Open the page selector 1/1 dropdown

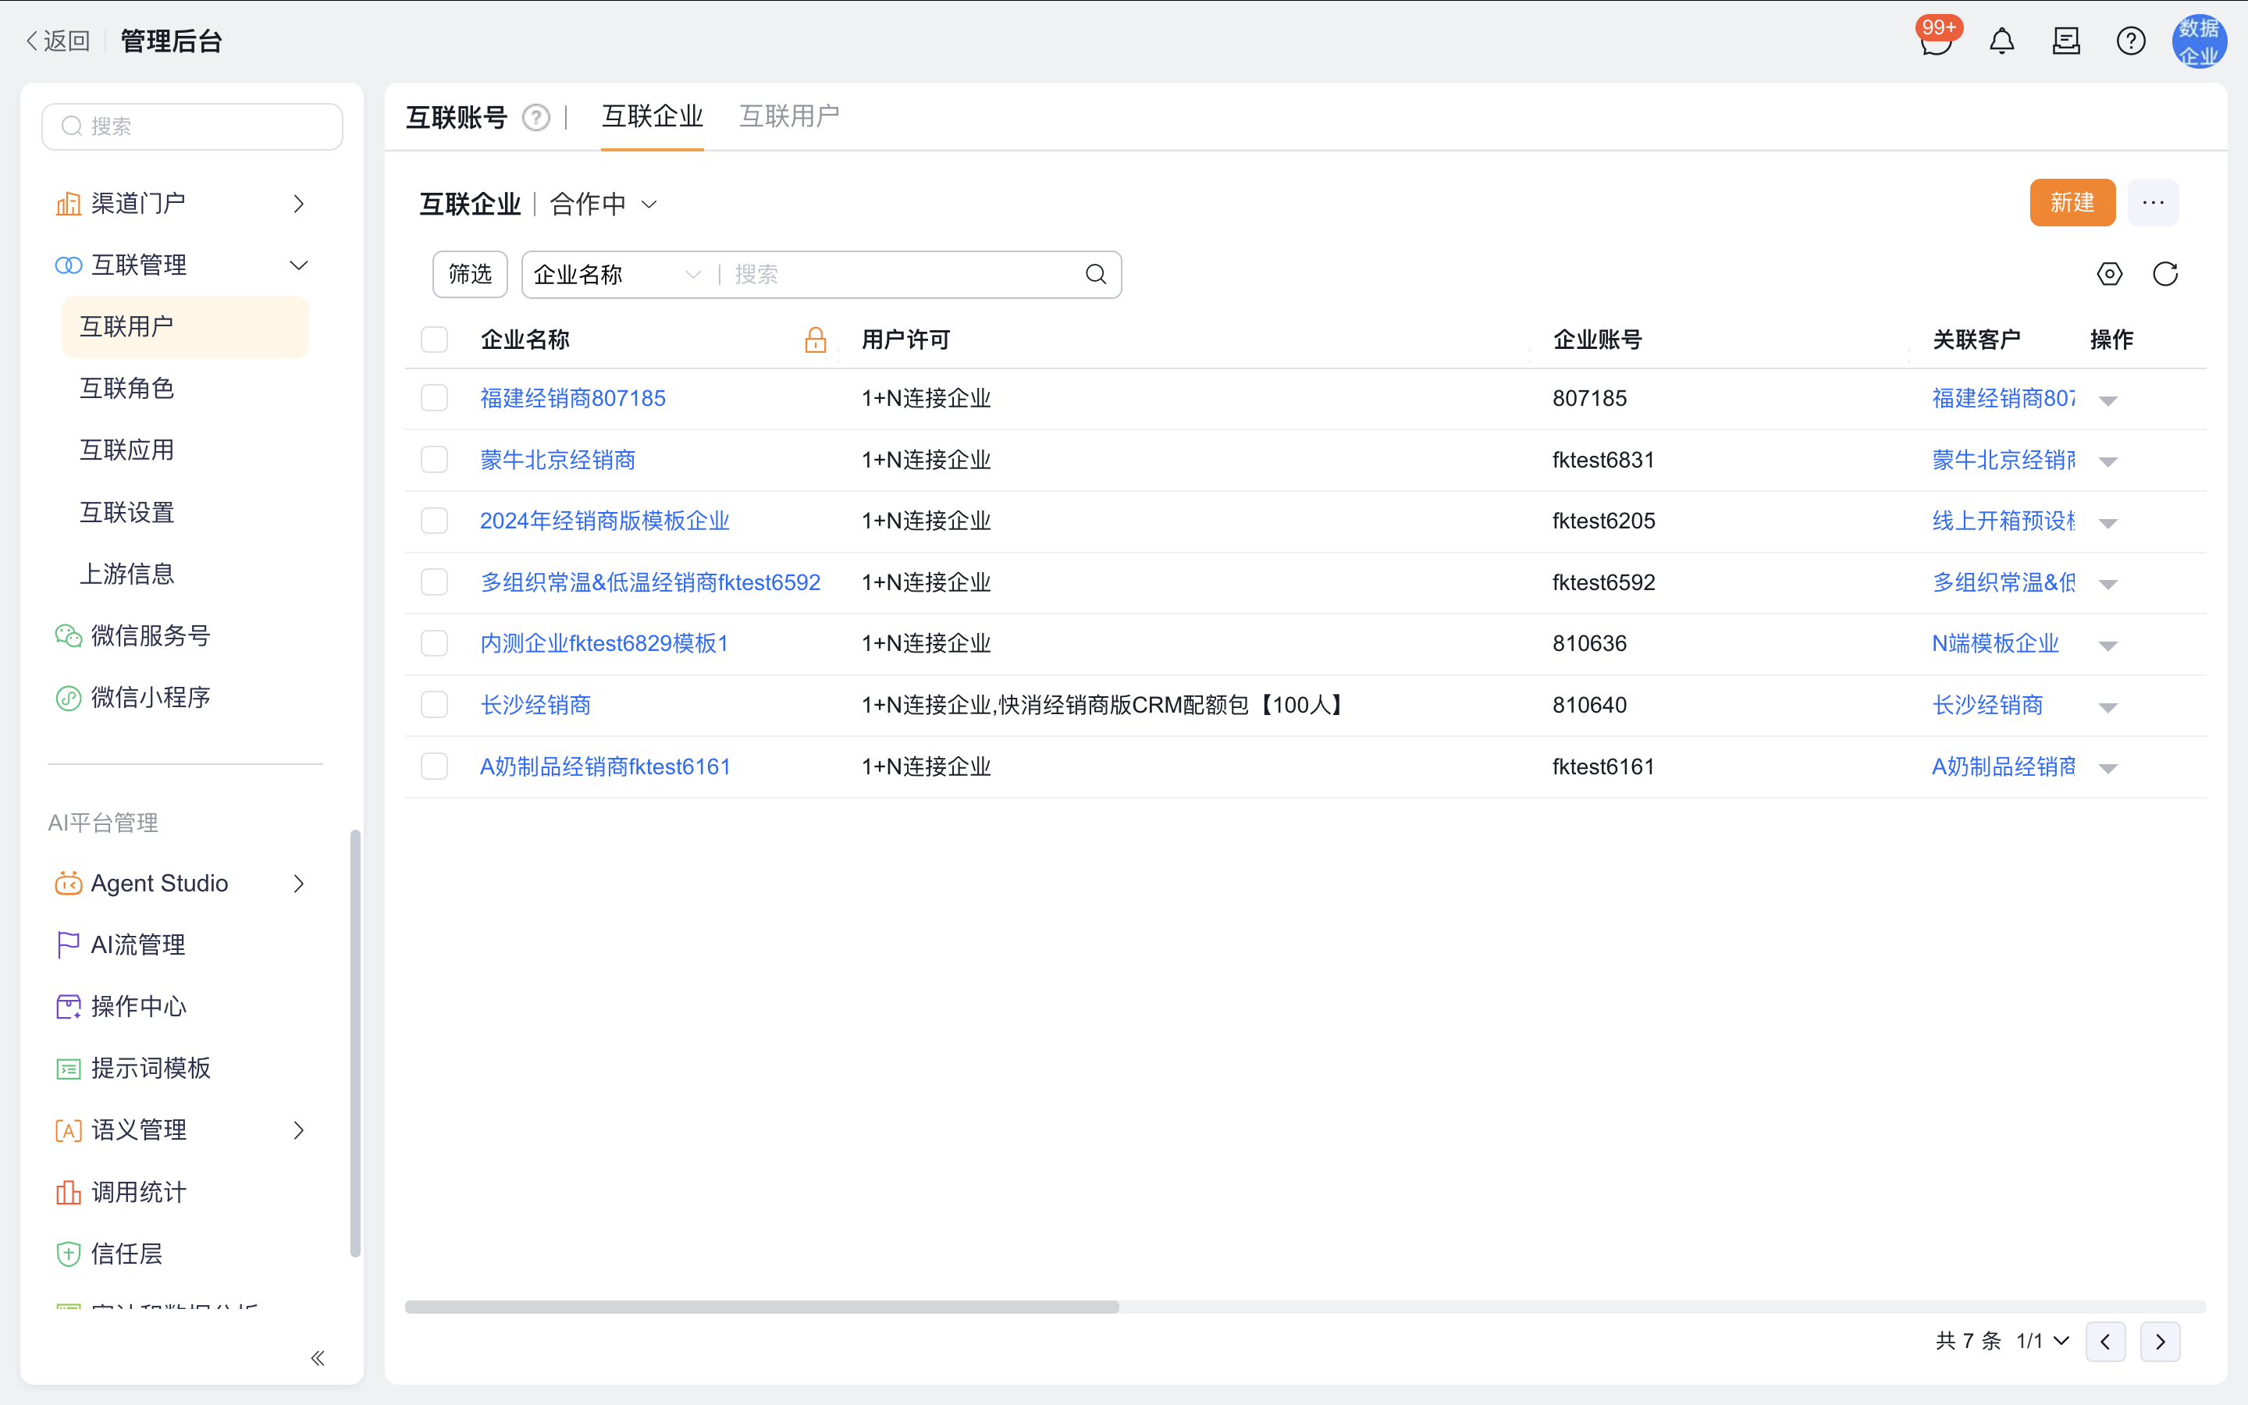[2043, 1341]
